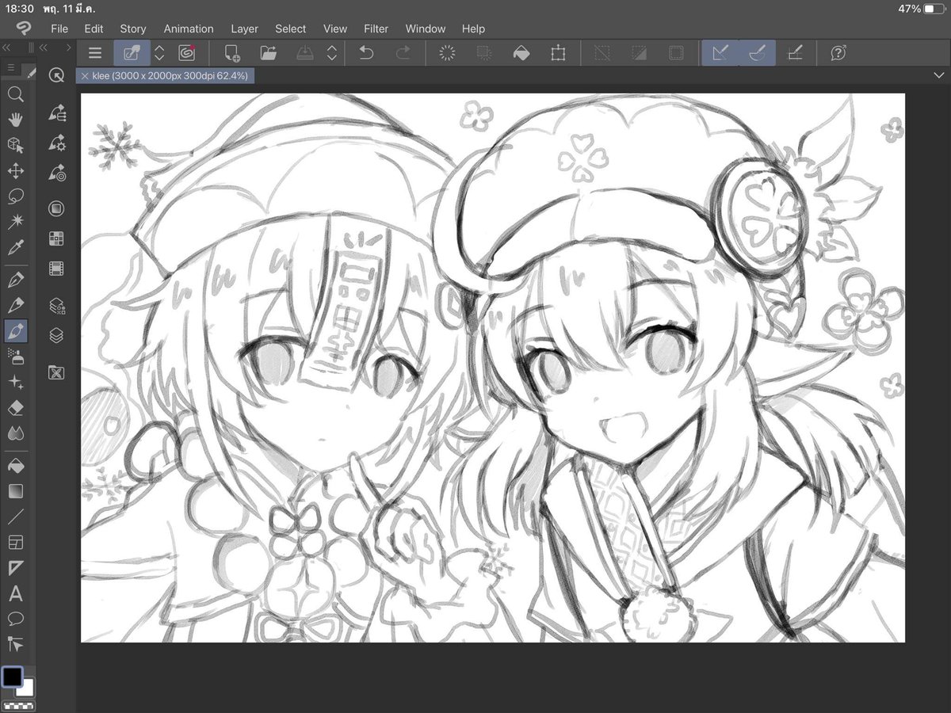Viewport: 951px width, 713px height.
Task: Expand the palette dock right arrow
Action: [69, 48]
